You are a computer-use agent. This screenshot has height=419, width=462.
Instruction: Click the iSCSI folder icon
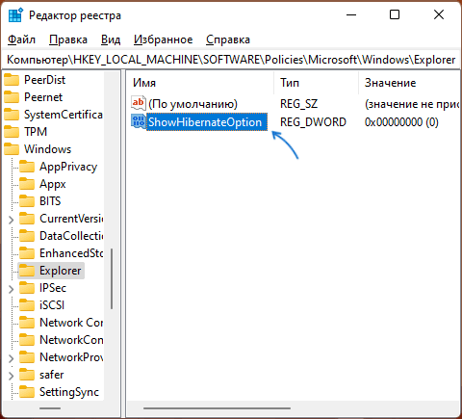tap(27, 305)
